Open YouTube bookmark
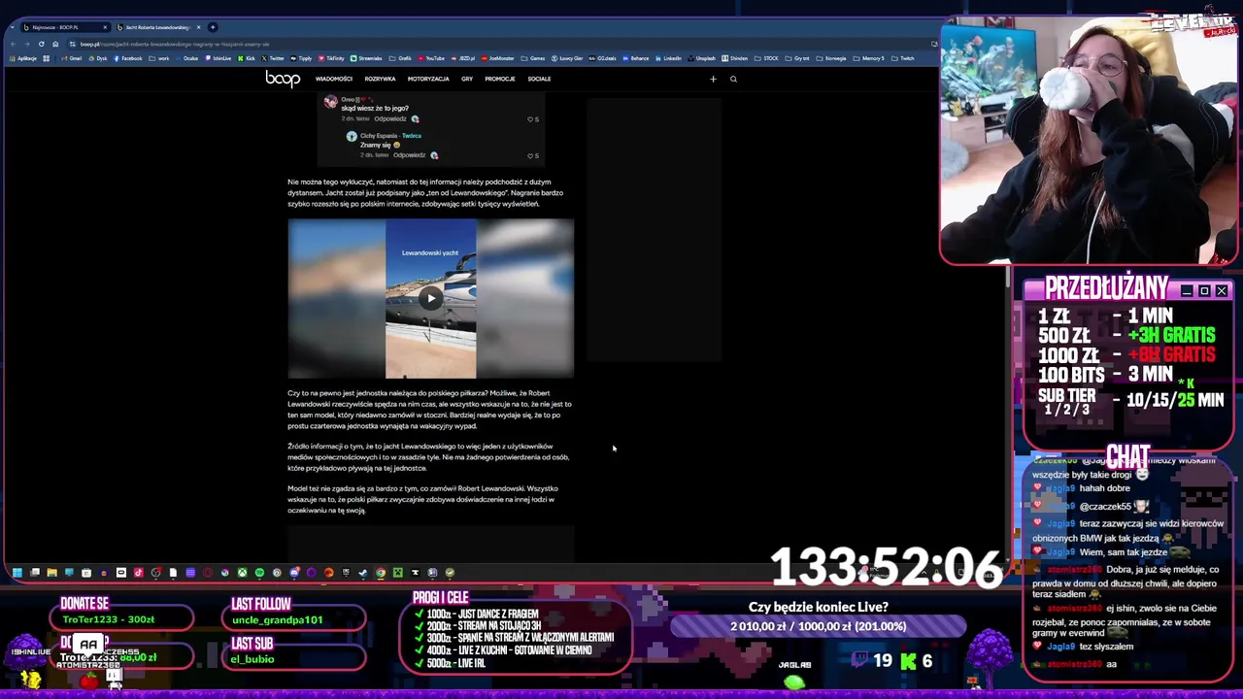Screen dimensions: 1243x699 coord(430,58)
